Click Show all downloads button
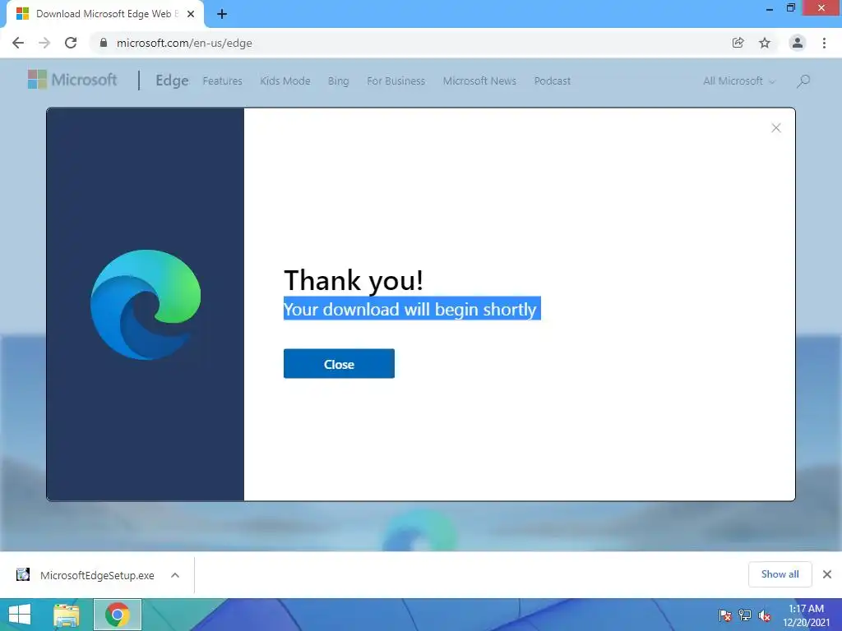The width and height of the screenshot is (842, 631). pyautogui.click(x=780, y=574)
